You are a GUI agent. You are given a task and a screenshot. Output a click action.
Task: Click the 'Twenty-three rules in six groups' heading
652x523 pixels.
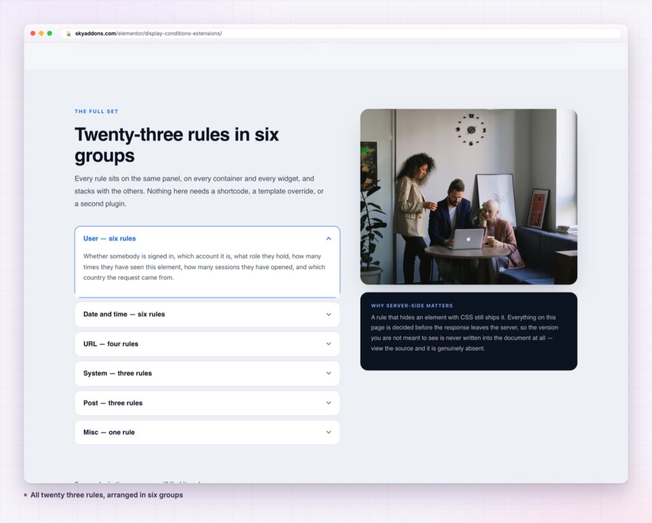point(177,145)
